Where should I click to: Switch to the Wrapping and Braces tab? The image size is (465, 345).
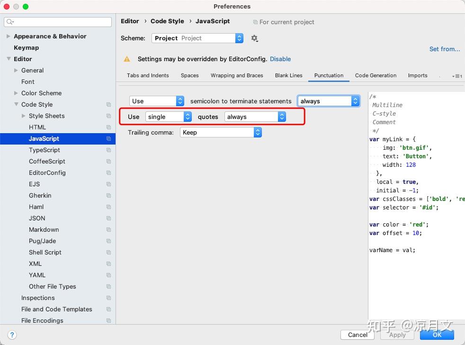click(237, 75)
